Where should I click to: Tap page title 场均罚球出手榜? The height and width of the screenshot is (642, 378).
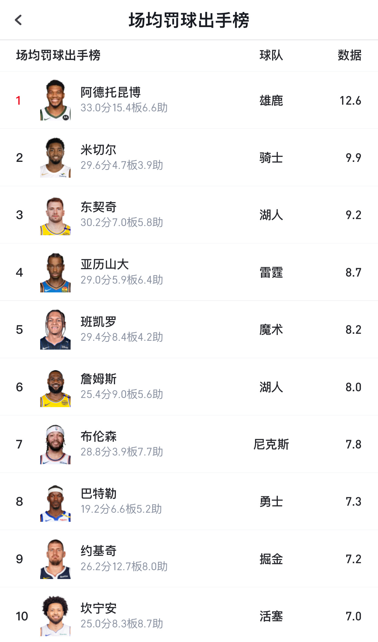(189, 20)
